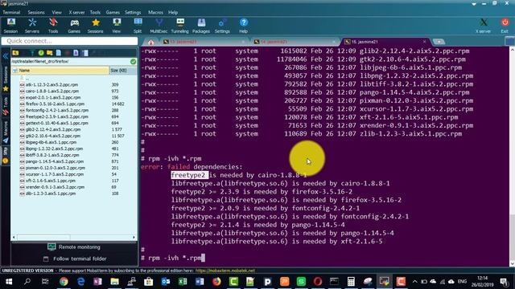Viewport: 515px width, 289px height.
Task: Open Firefox from the taskbar
Action: pos(216,282)
